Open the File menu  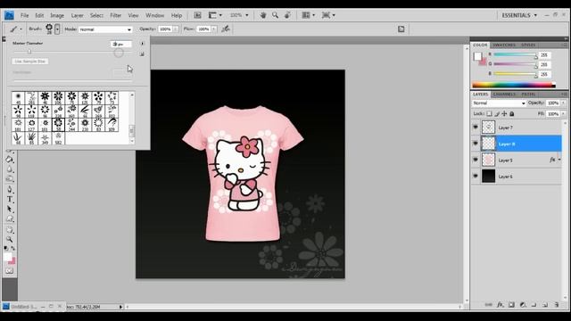tap(24, 15)
